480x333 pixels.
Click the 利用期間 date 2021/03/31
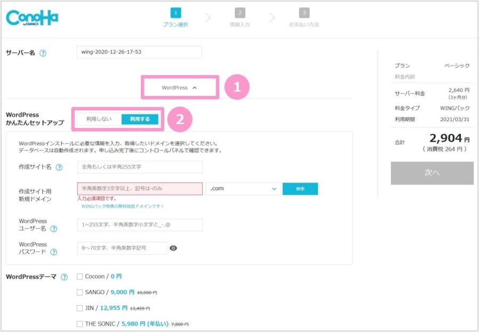click(454, 119)
